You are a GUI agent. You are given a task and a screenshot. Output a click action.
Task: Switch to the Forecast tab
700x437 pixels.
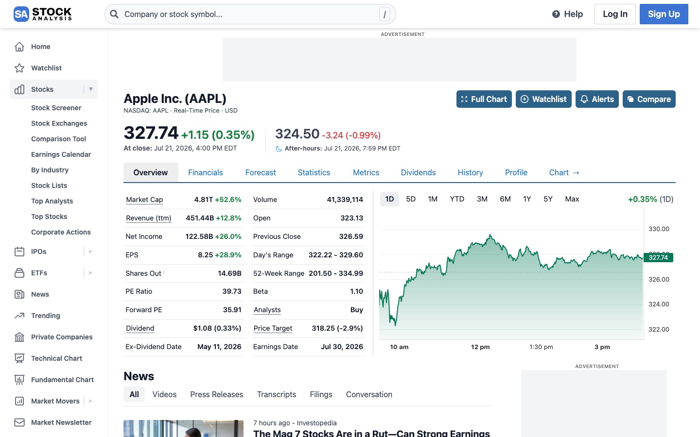pos(261,172)
